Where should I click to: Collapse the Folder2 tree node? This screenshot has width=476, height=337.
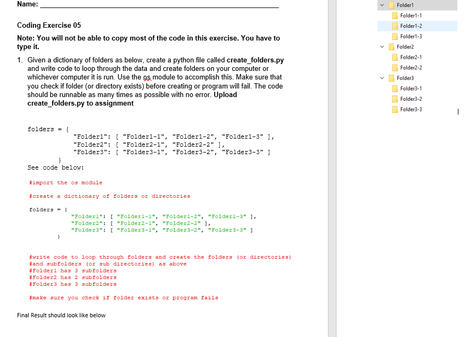point(381,46)
